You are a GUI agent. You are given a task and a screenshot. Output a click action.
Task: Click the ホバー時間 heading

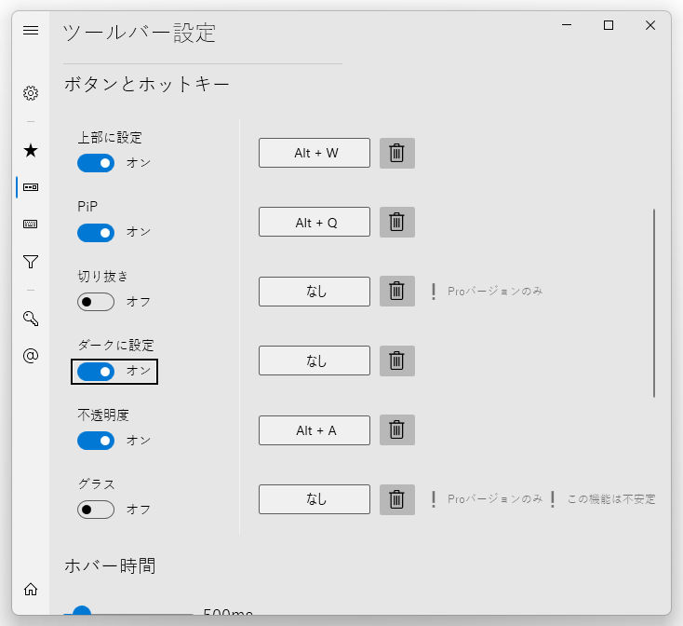coord(110,565)
